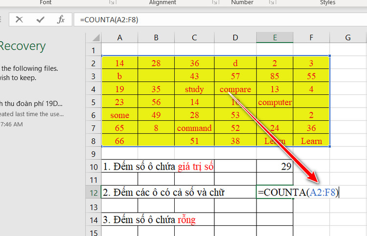The width and height of the screenshot is (367, 236).
Task: Click the cell with 'command' text
Action: click(194, 129)
